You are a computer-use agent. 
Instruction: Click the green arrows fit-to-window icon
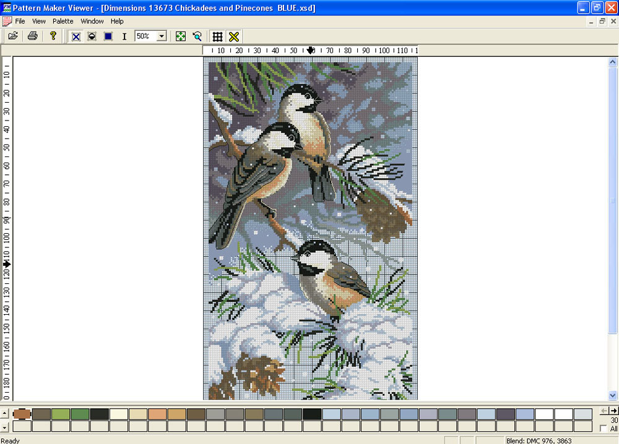(181, 36)
